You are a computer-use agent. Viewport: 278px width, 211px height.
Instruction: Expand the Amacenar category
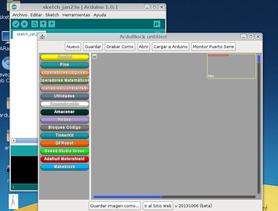click(64, 112)
